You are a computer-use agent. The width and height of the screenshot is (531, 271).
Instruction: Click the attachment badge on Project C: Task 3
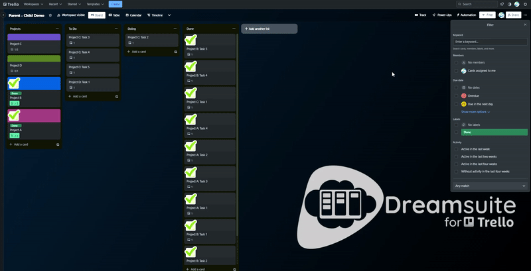[72, 43]
